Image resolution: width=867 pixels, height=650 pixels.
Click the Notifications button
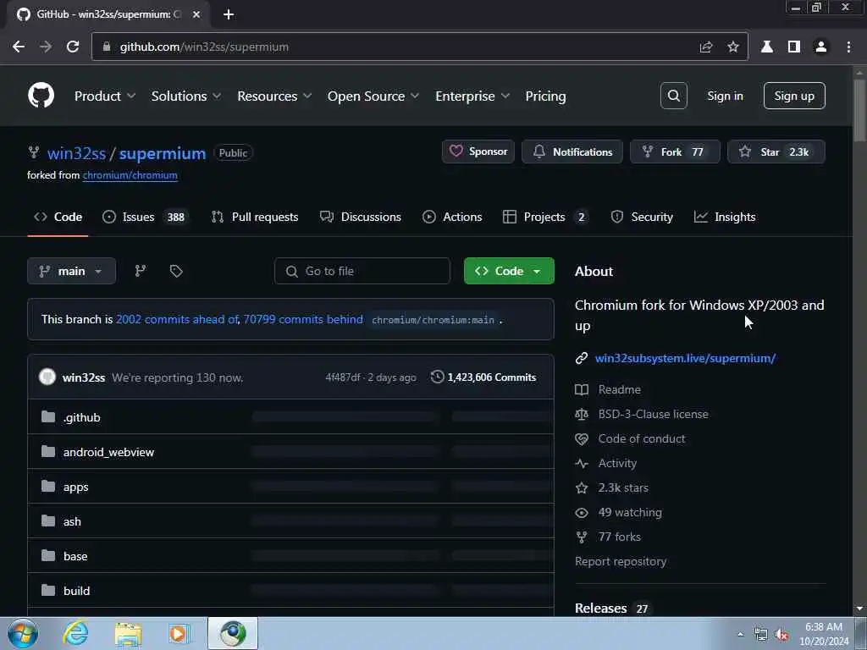click(572, 151)
